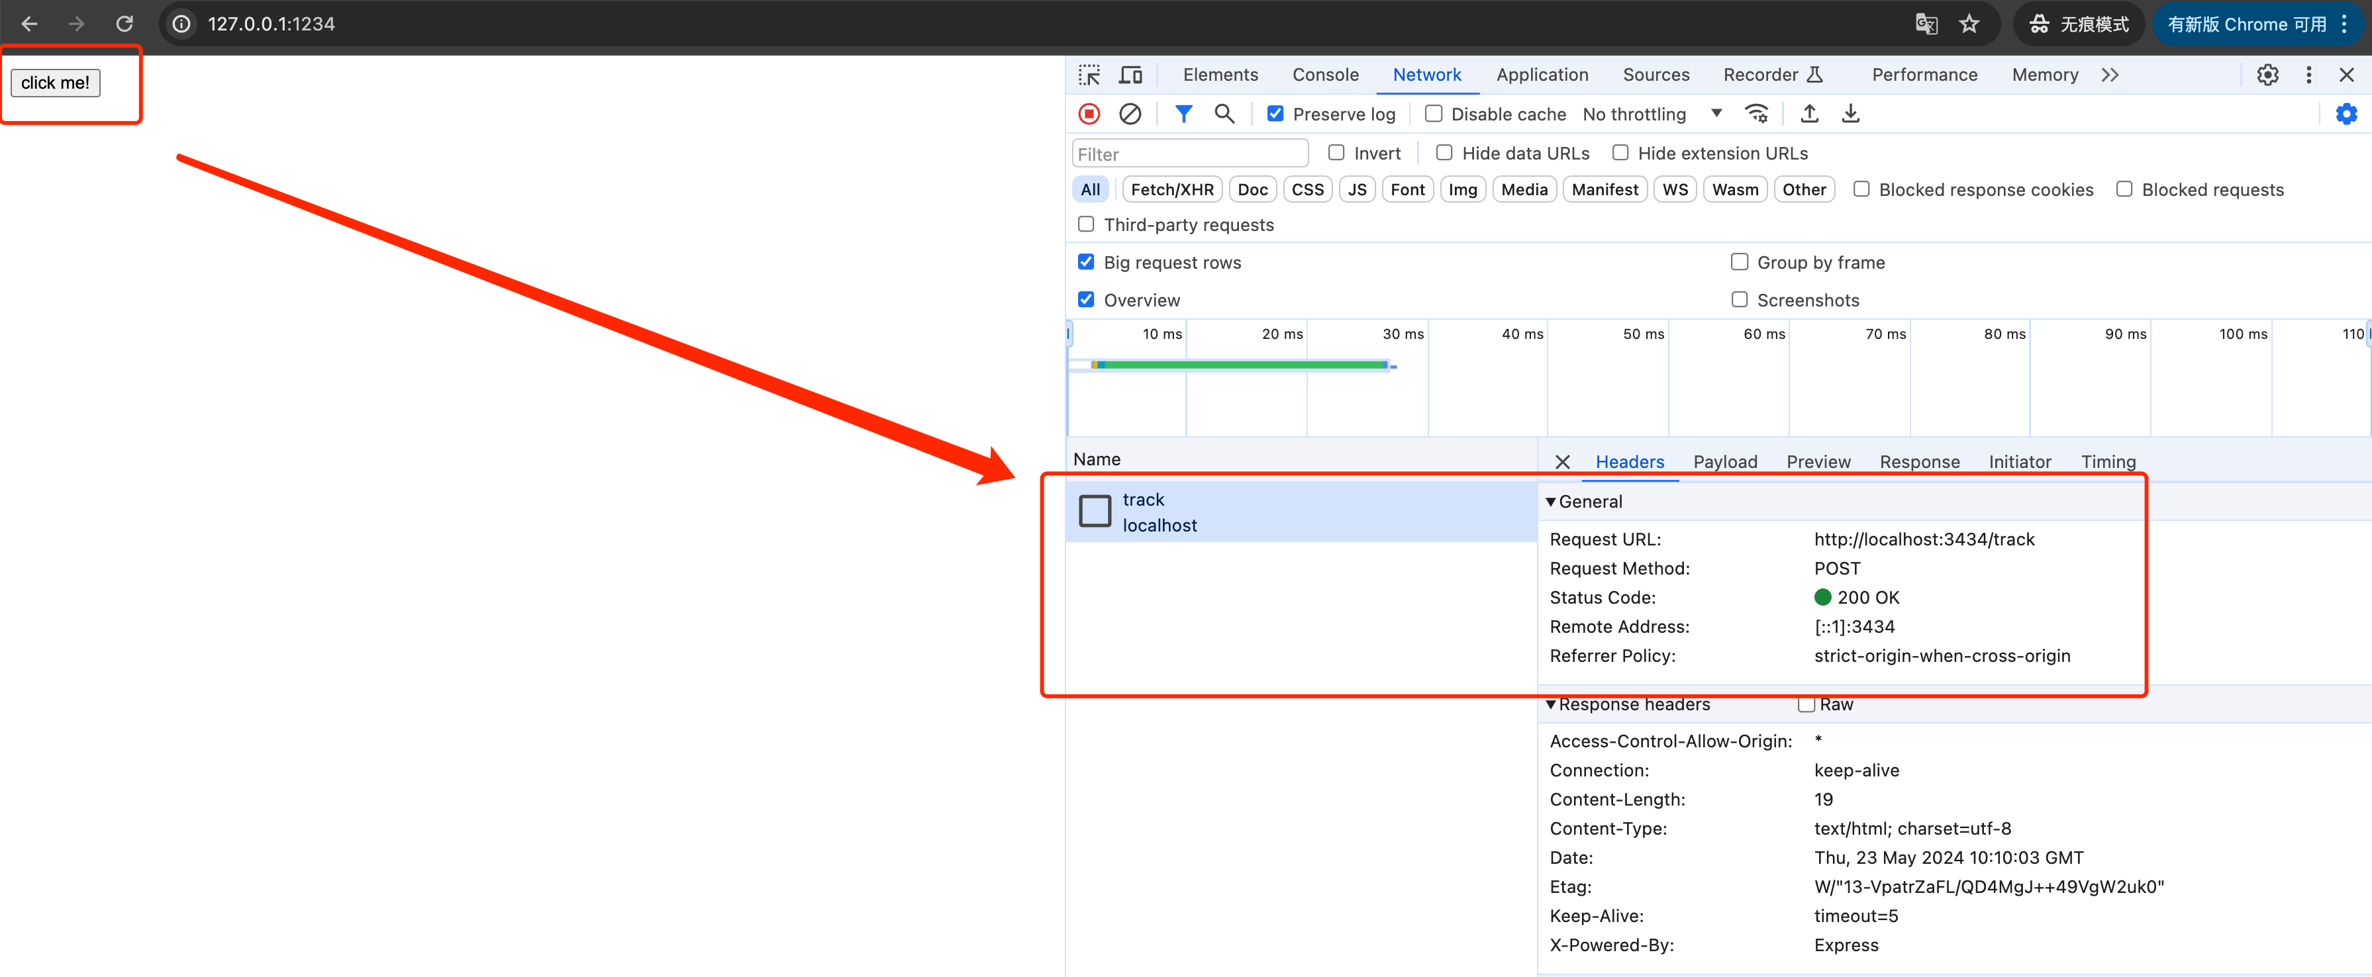
Task: Select the Fetch/XHR filter button
Action: (x=1171, y=190)
